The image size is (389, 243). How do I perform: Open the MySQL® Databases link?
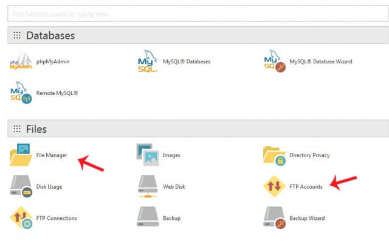[x=187, y=62]
